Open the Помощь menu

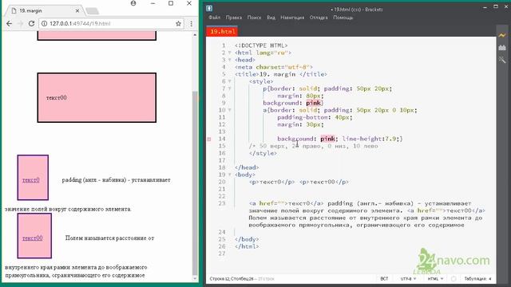[x=343, y=18]
